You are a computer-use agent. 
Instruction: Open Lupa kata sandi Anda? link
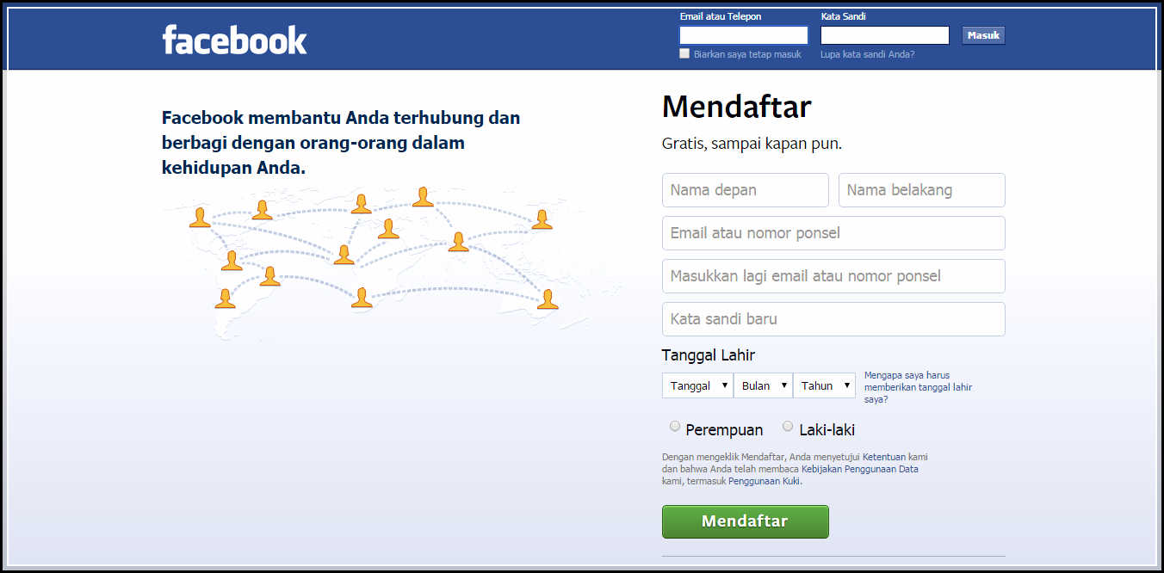point(867,54)
